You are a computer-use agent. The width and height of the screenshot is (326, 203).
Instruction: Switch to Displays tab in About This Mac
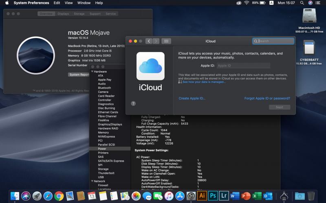(63, 14)
